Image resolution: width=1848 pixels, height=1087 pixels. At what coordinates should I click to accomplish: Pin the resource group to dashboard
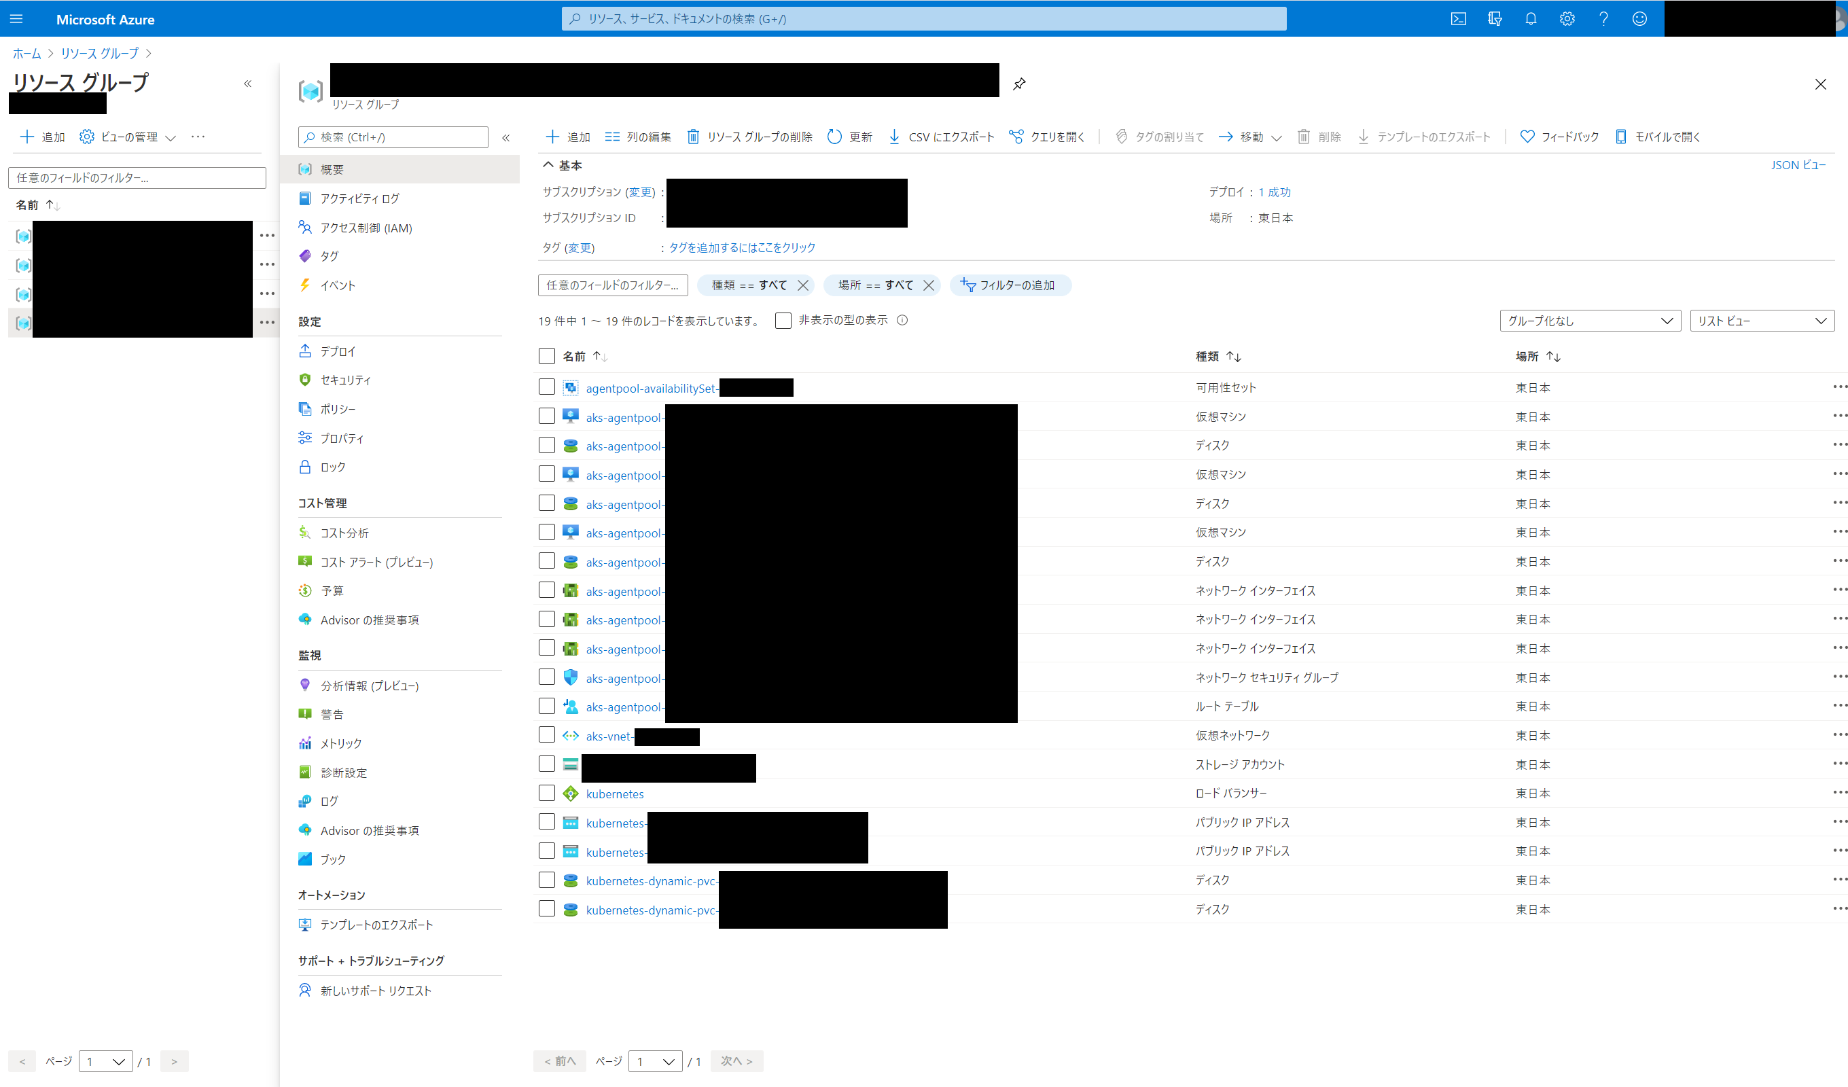[1018, 83]
